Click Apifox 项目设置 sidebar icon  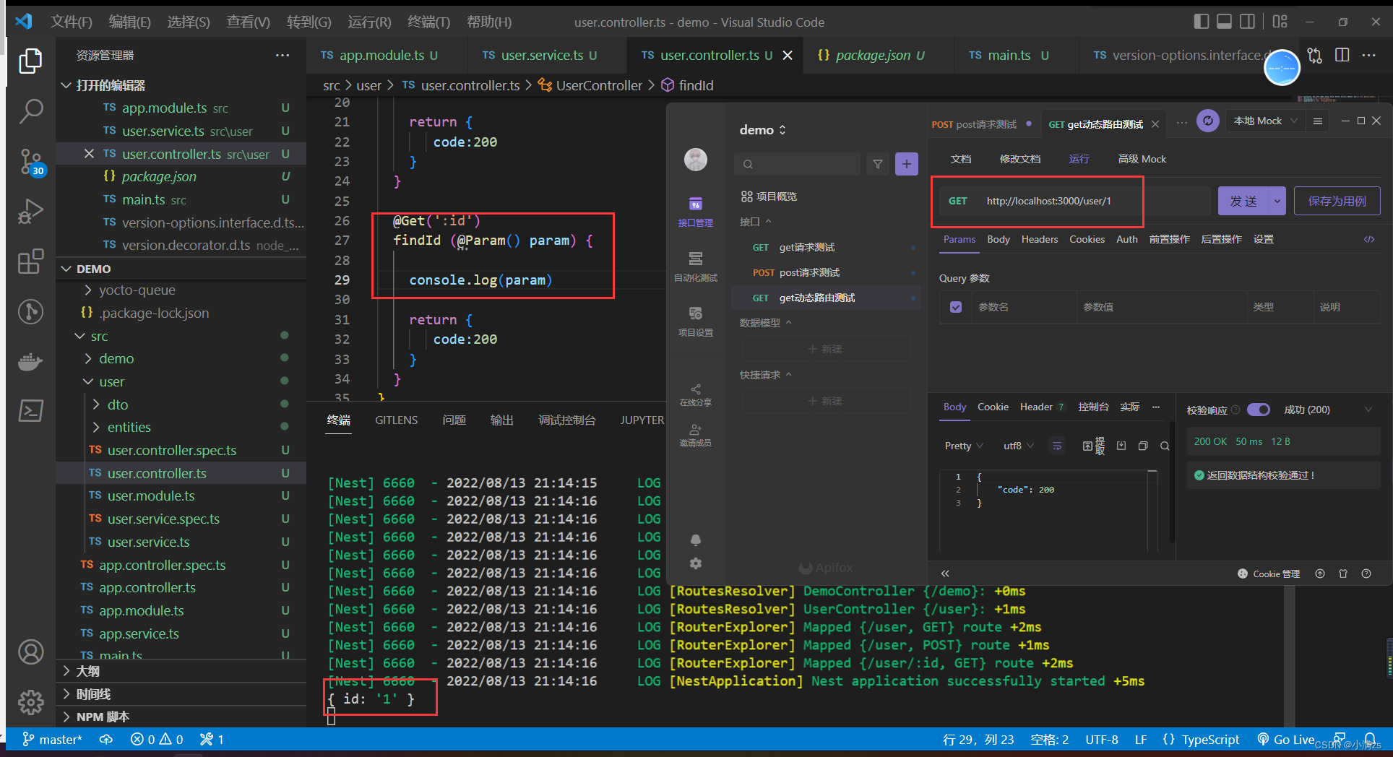tap(695, 321)
